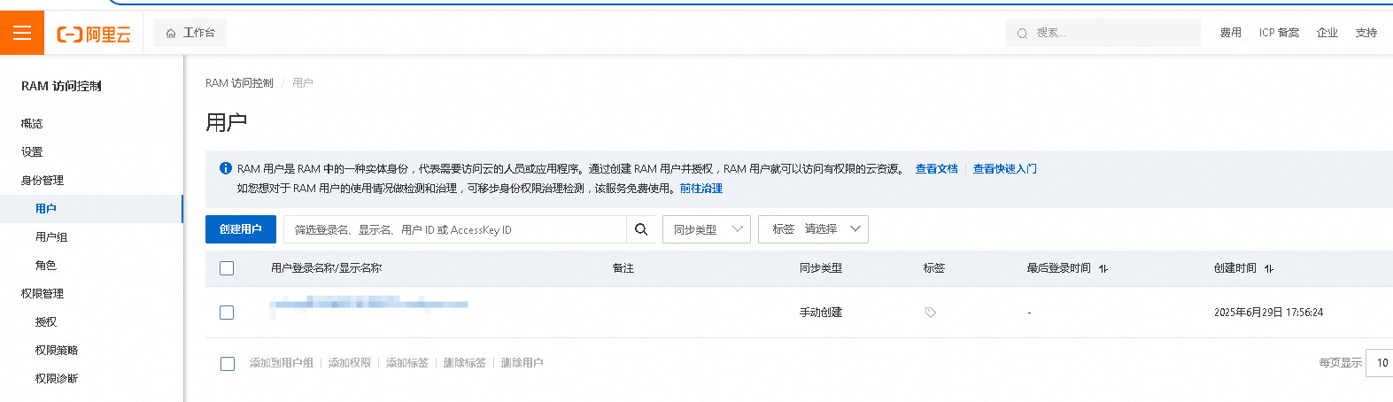Open the page size dropdown showing 10
The image size is (1393, 402).
[x=1381, y=363]
